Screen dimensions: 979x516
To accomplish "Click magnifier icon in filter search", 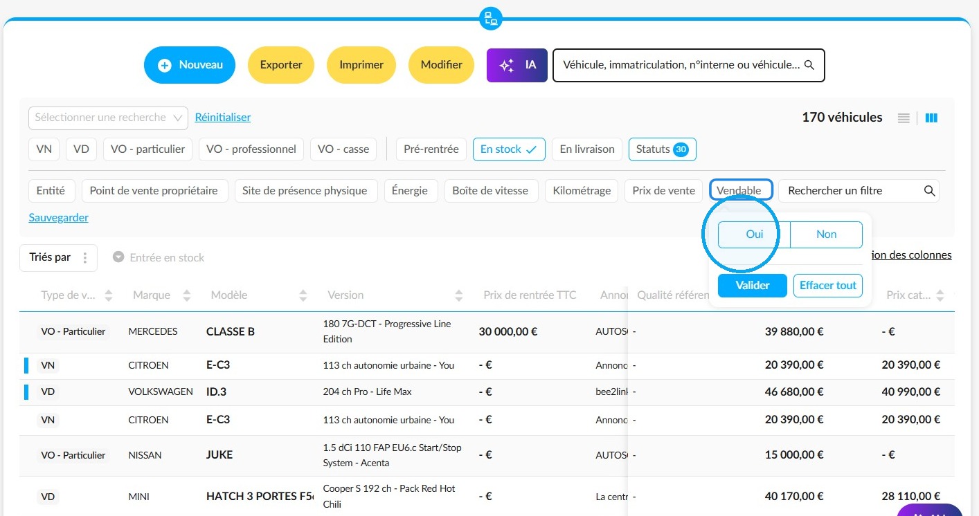I will pyautogui.click(x=930, y=191).
